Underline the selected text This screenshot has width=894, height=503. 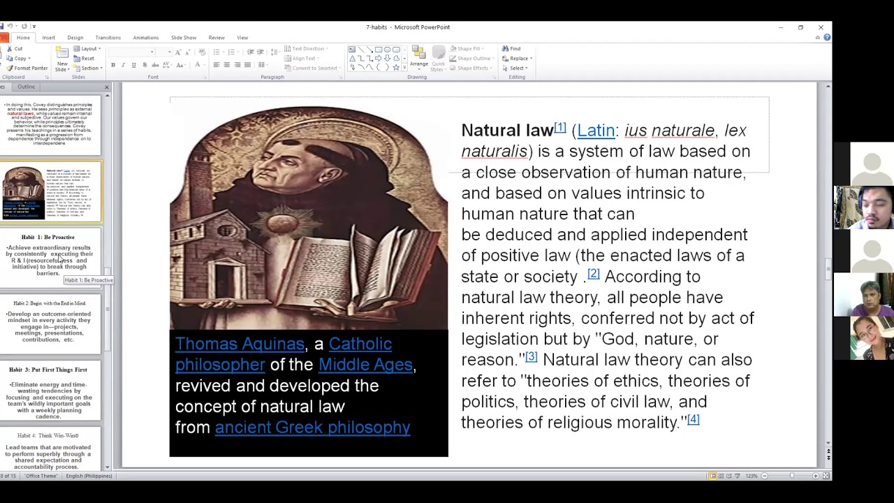tap(134, 65)
